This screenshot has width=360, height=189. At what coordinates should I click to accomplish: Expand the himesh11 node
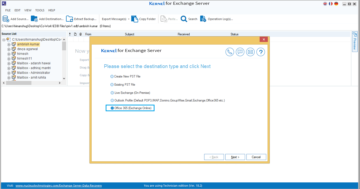tap(9, 59)
